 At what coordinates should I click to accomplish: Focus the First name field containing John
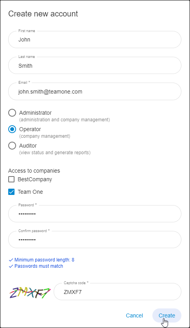95,40
